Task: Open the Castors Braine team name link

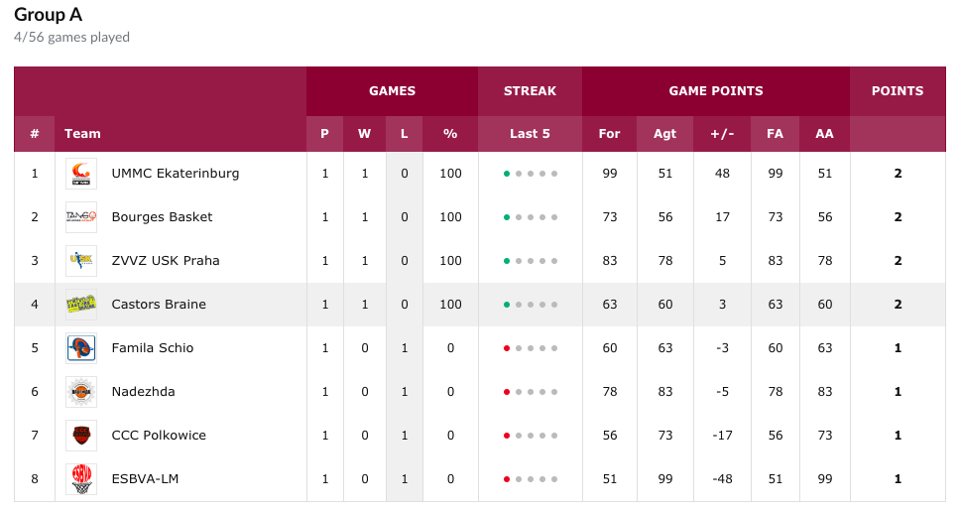Action: 159,305
